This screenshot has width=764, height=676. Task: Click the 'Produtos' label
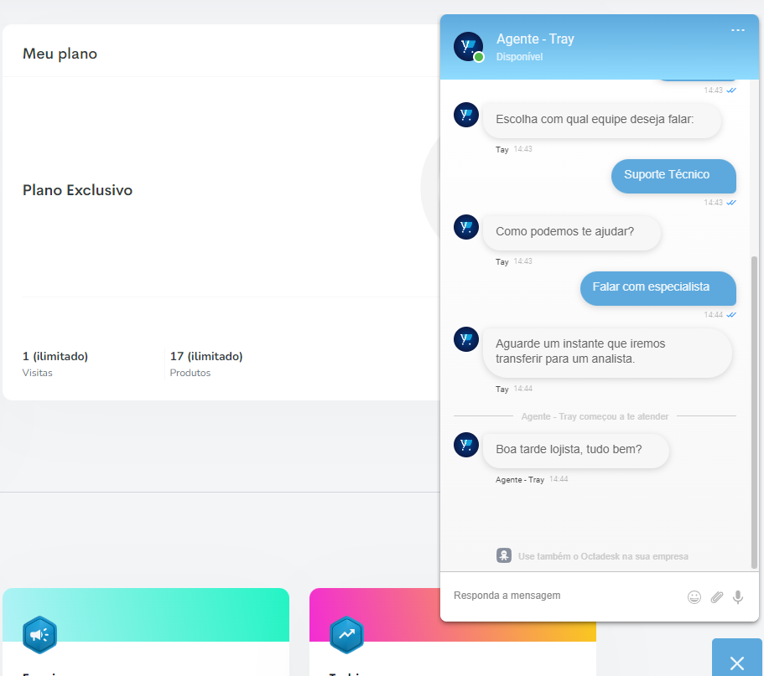coord(190,373)
